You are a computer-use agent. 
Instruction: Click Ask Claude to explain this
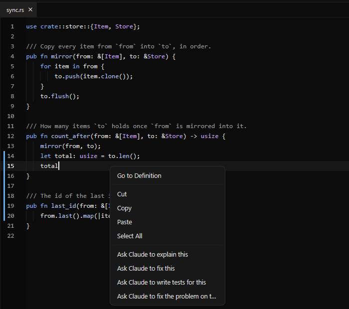tap(168, 255)
